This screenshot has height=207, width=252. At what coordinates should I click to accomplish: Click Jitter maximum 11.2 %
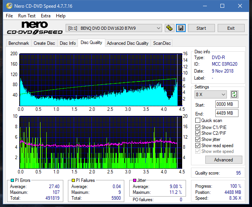pos(176,192)
